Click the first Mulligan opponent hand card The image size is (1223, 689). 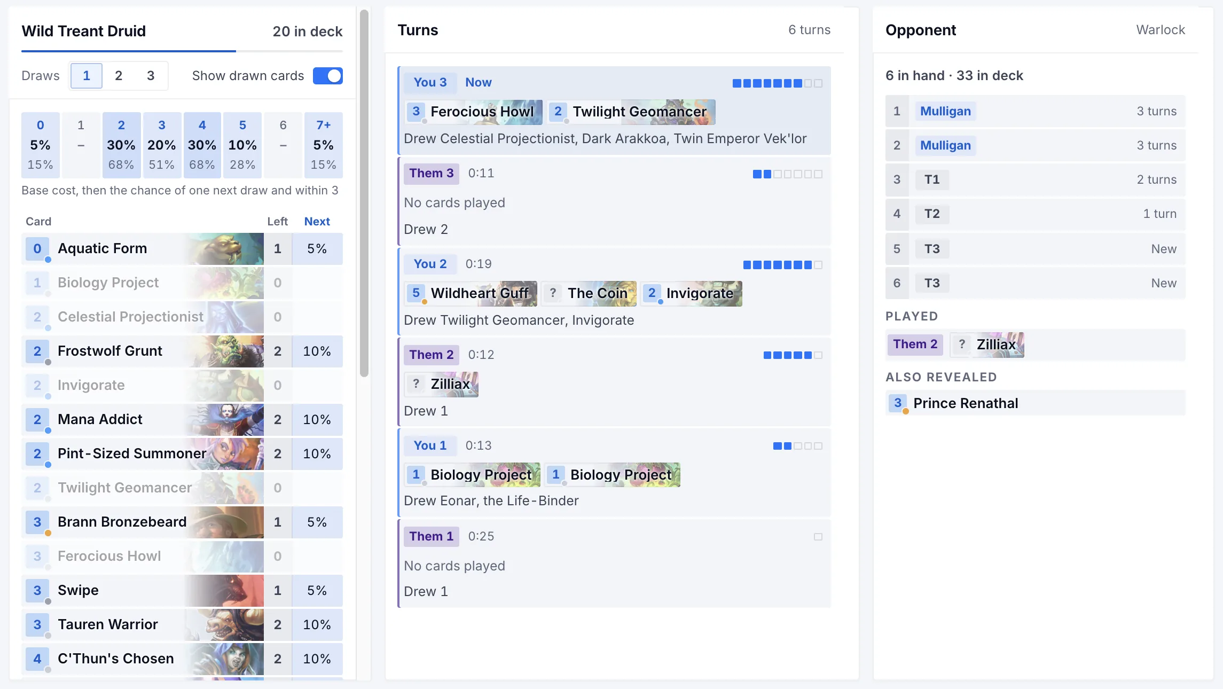(x=1035, y=111)
